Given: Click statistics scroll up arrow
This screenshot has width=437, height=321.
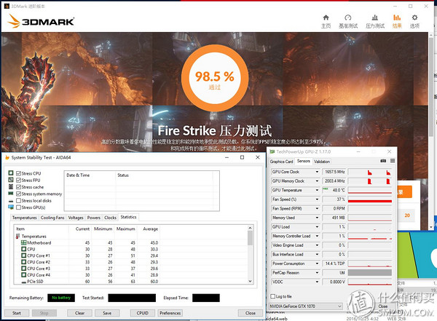Looking at the screenshot, I should click(250, 228).
